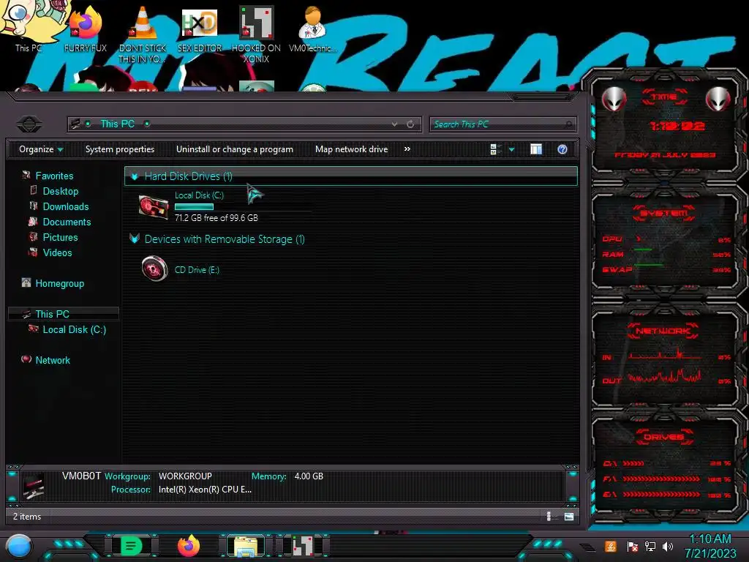
Task: Open the Start orb
Action: click(19, 547)
